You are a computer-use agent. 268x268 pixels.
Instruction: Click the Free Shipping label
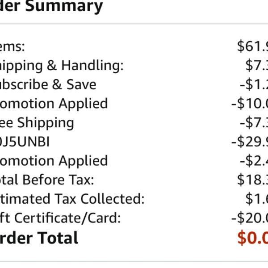tap(37, 123)
